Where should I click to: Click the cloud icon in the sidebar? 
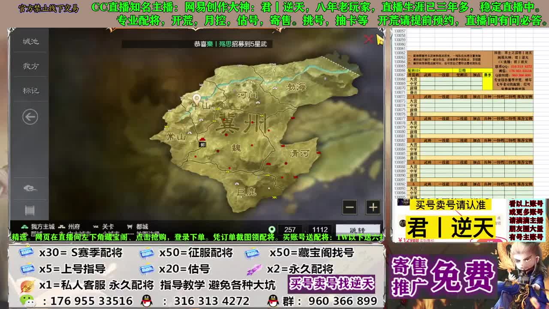pyautogui.click(x=30, y=188)
